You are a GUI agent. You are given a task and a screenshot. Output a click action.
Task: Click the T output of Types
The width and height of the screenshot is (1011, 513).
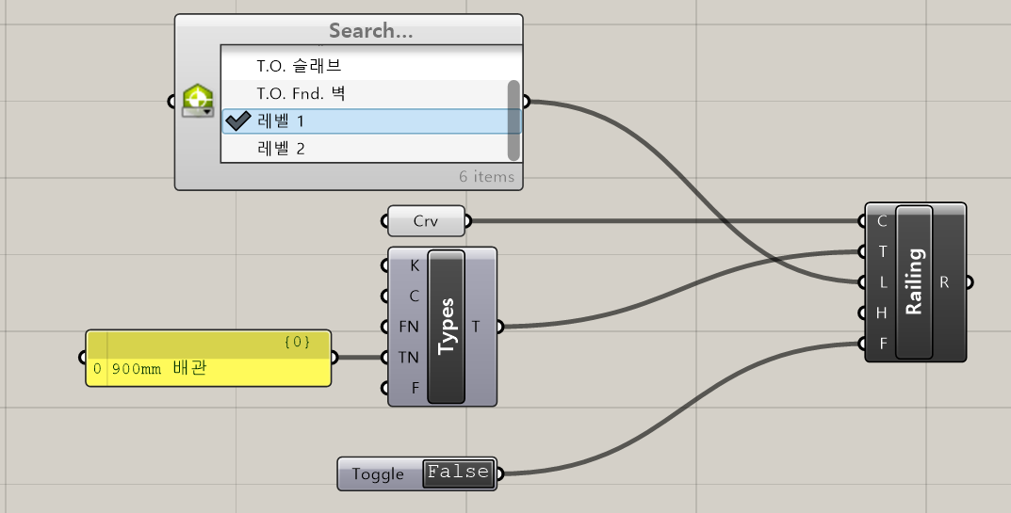coord(476,327)
